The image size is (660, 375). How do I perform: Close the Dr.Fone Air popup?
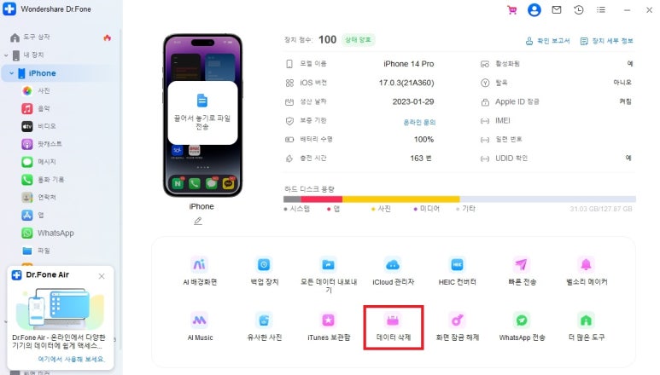tap(102, 276)
